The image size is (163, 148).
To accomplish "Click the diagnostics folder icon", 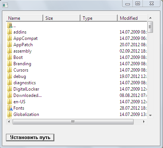I will coord(9,83).
